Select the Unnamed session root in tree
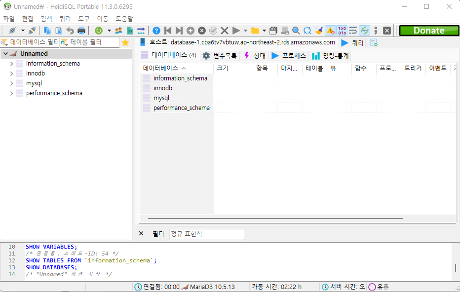Viewport: 460px width, 292px height. click(34, 54)
